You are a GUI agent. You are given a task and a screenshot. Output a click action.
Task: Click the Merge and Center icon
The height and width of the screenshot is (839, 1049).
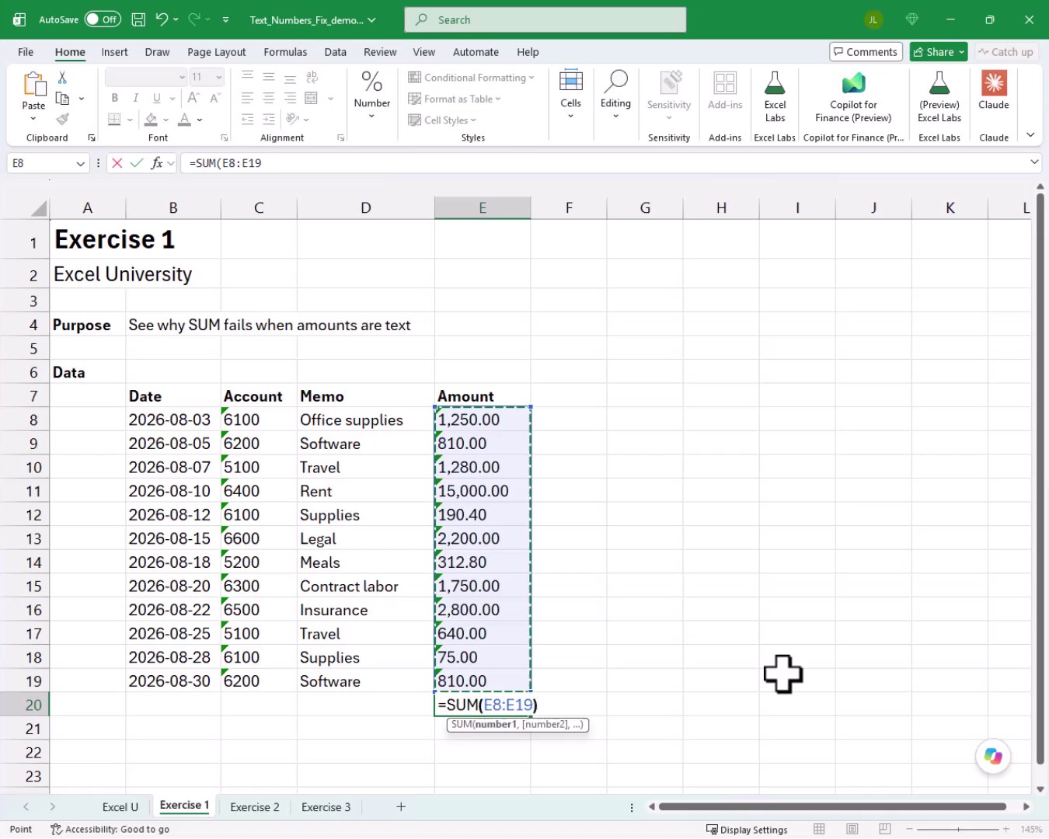(312, 98)
